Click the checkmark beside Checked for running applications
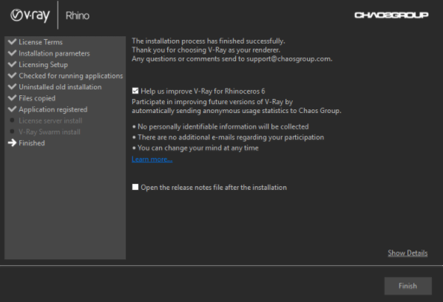Image resolution: width=443 pixels, height=302 pixels. pyautogui.click(x=12, y=75)
